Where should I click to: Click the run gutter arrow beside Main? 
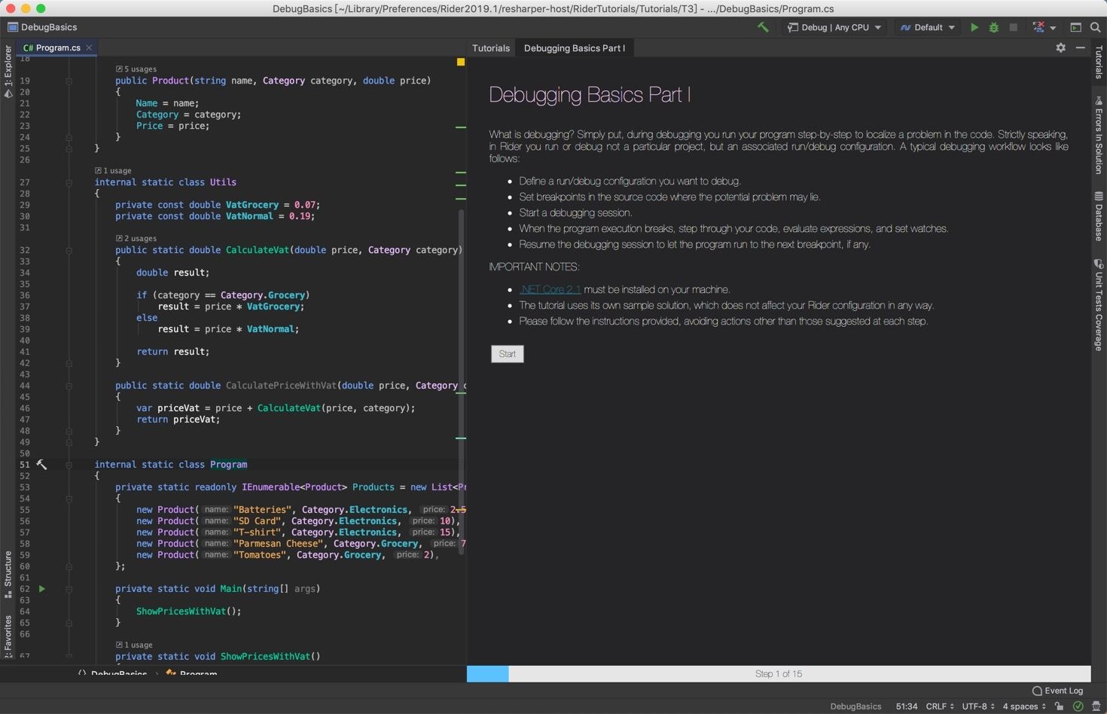(x=42, y=589)
